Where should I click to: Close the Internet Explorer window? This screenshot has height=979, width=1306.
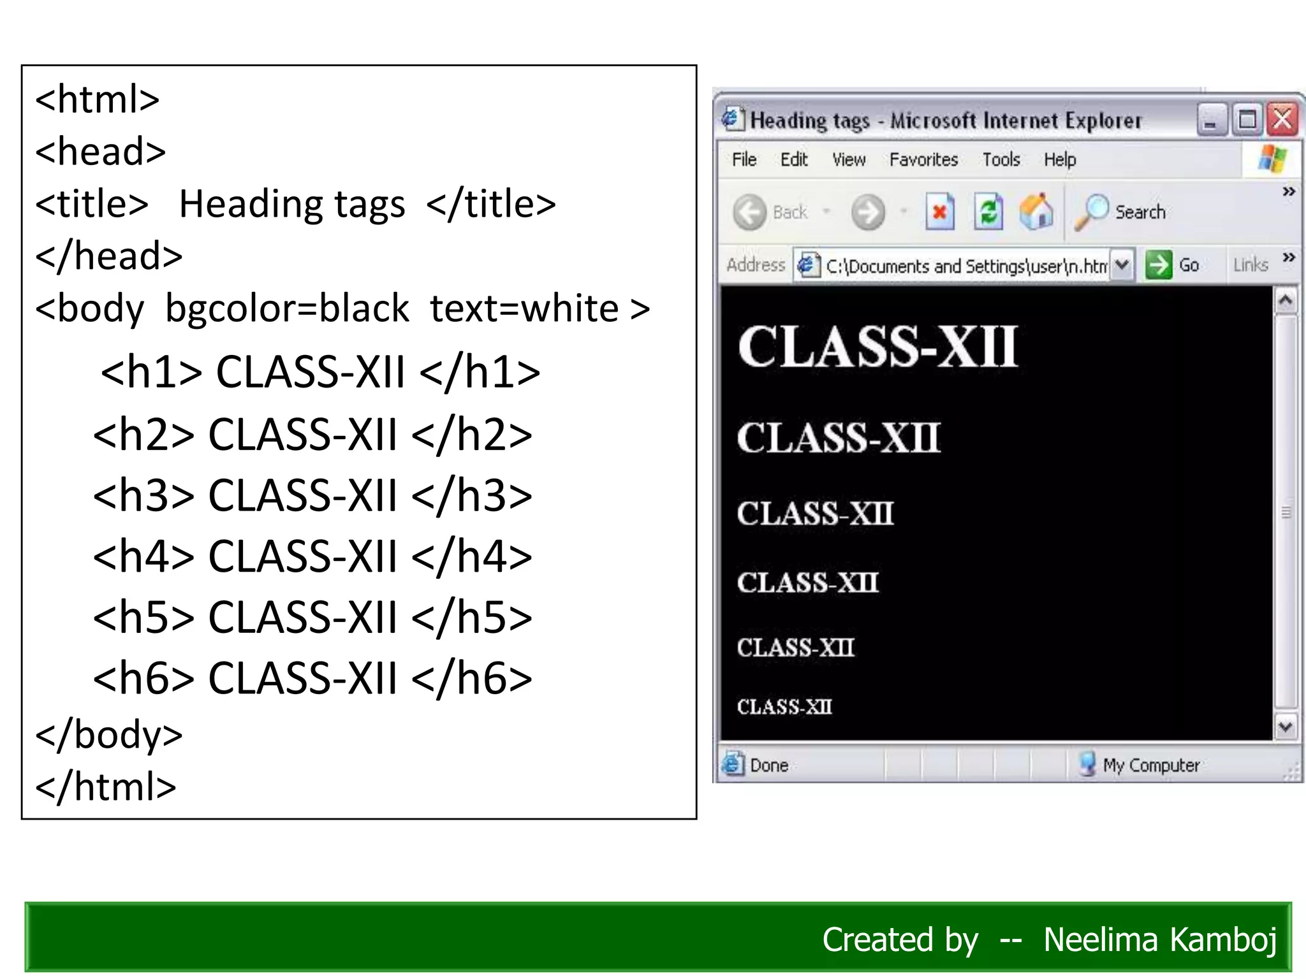1282,120
